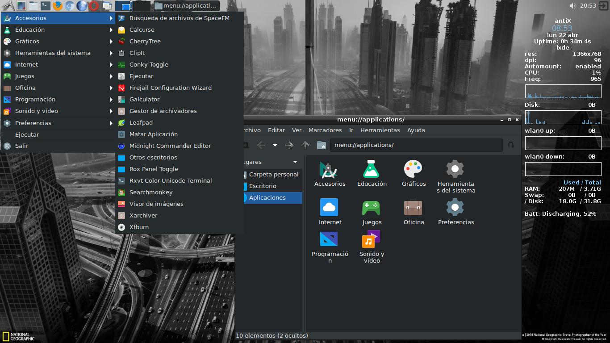
Task: Click the red Opera icon in the panel
Action: (94, 6)
